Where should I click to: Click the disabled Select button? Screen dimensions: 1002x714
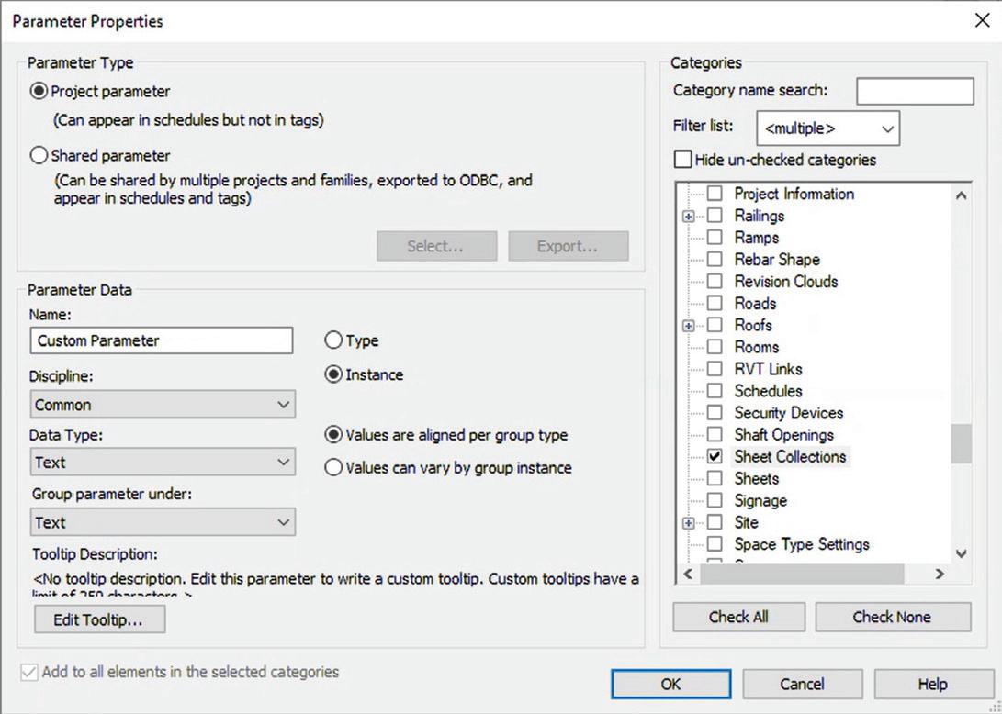pos(436,247)
